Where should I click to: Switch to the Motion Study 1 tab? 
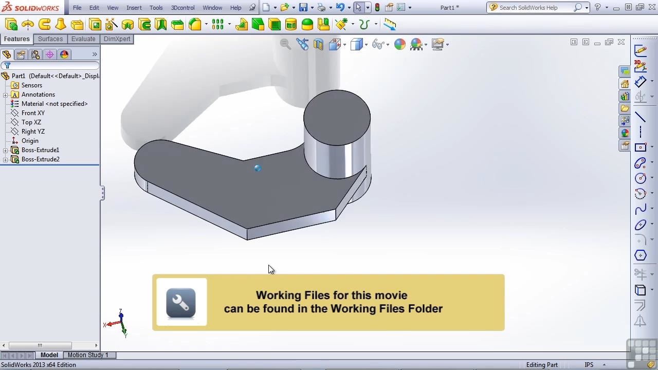pos(88,355)
